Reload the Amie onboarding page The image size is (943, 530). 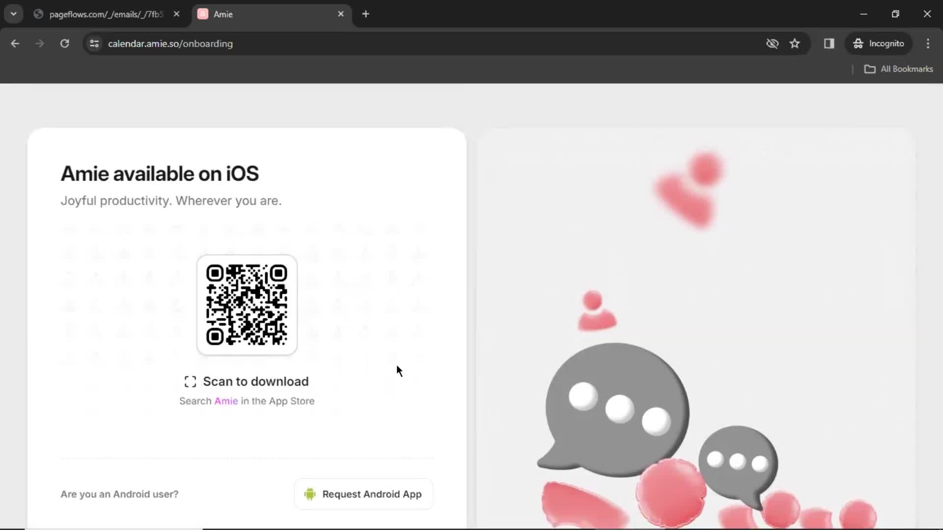coord(64,44)
